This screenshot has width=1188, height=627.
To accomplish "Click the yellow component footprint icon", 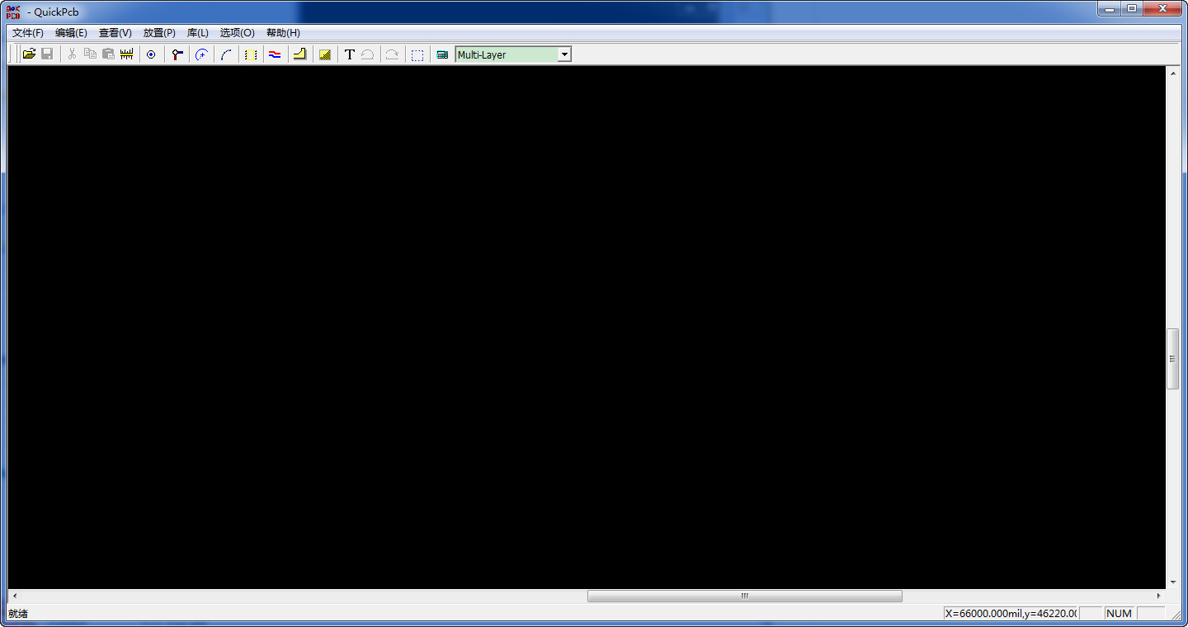I will [251, 54].
